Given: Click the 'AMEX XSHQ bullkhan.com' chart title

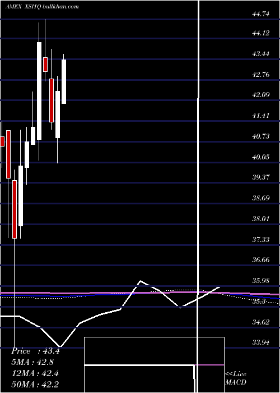Looking at the screenshot, I should pyautogui.click(x=42, y=7).
